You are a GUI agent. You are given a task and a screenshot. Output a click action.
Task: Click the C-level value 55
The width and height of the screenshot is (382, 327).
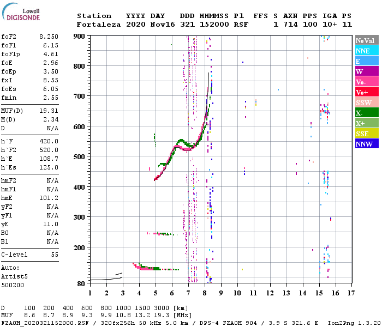click(x=55, y=255)
